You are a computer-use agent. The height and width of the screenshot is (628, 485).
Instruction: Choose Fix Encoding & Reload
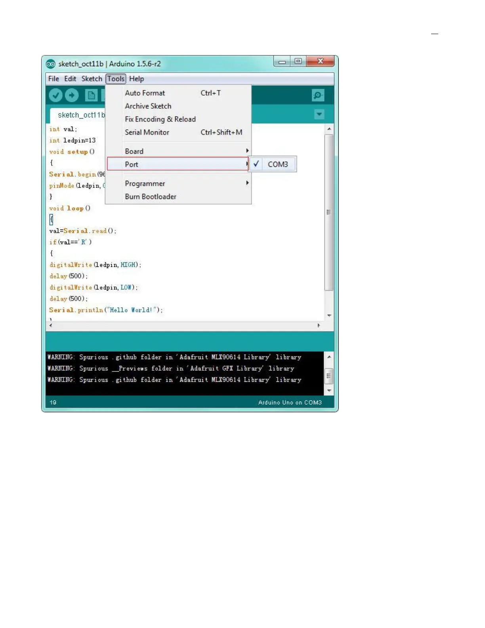coord(178,119)
